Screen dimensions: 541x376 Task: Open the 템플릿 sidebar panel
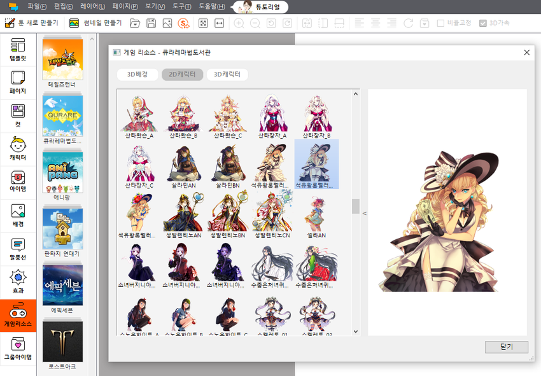pyautogui.click(x=18, y=50)
